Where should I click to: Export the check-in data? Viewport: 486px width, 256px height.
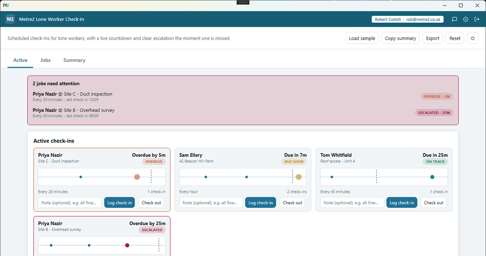[433, 38]
